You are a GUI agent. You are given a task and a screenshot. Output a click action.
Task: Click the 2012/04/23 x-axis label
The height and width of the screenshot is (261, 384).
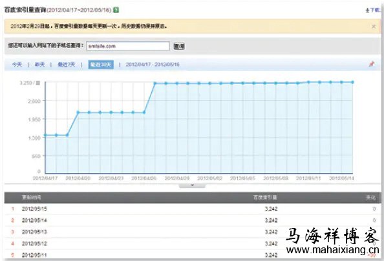[x=111, y=178]
